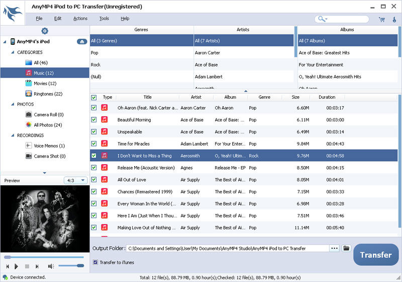
Task: Uncheck Time for Miracles checkbox
Action: pos(94,144)
